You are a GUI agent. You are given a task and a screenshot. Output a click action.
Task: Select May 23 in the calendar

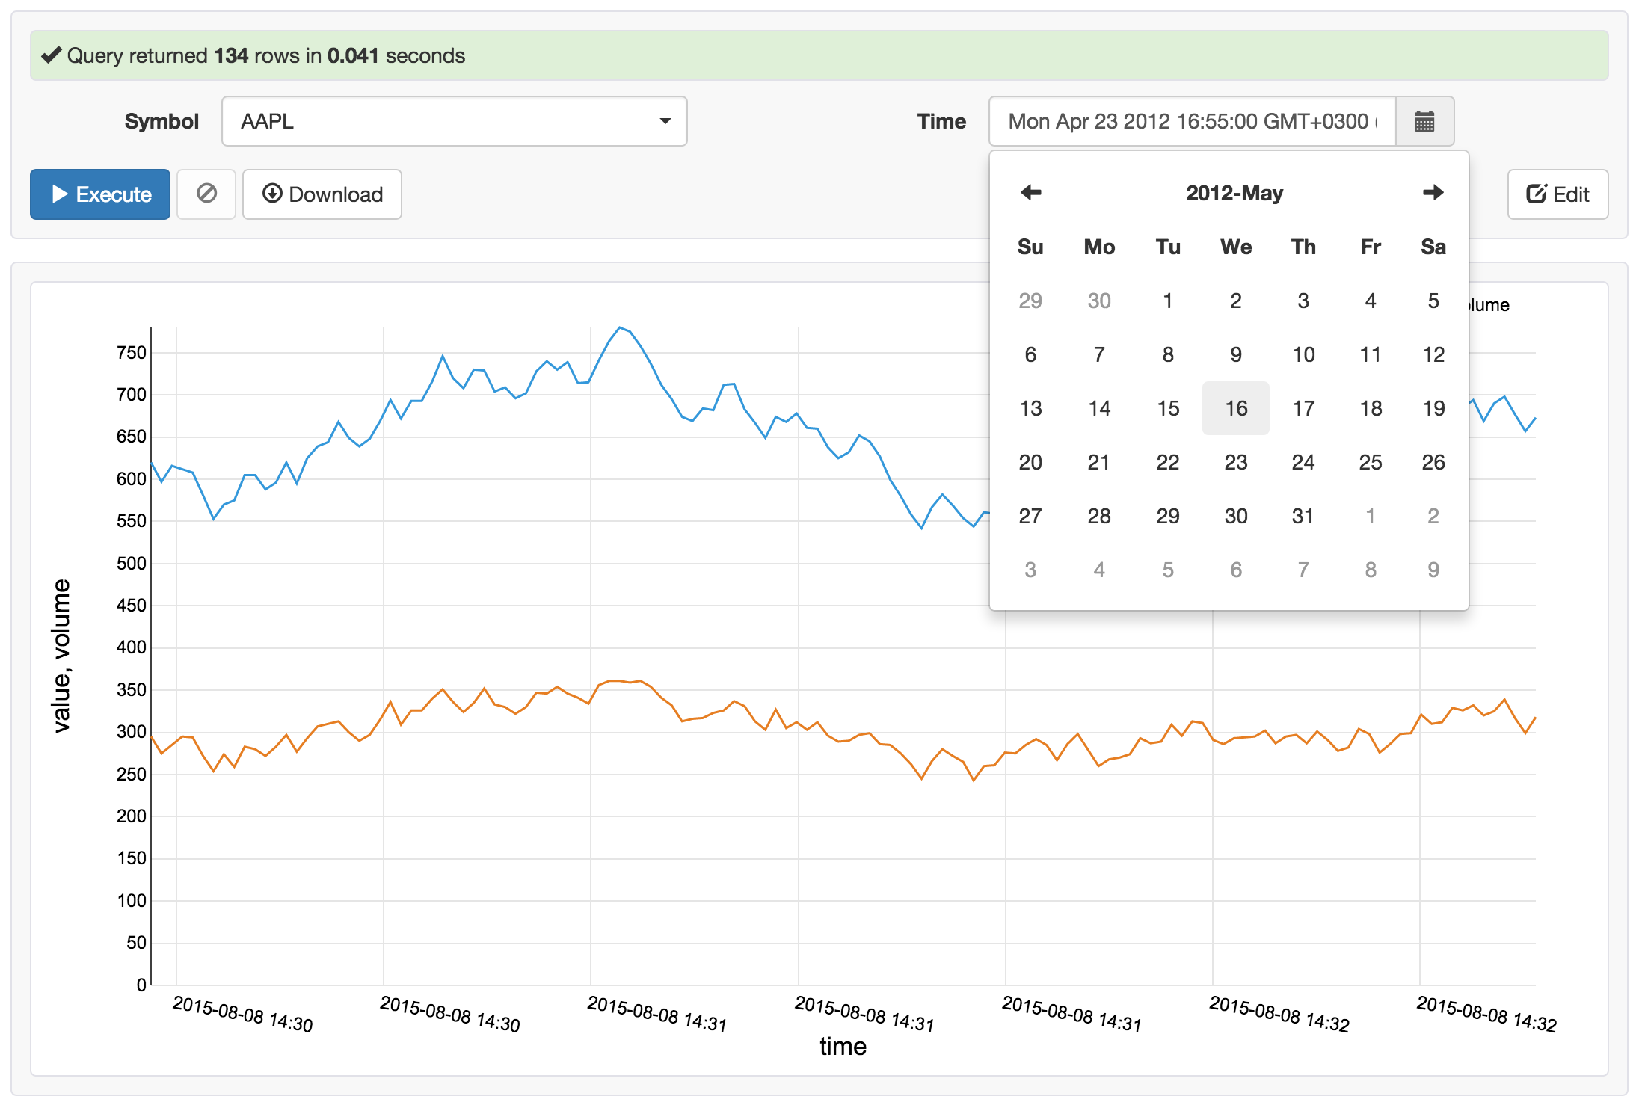click(x=1235, y=462)
